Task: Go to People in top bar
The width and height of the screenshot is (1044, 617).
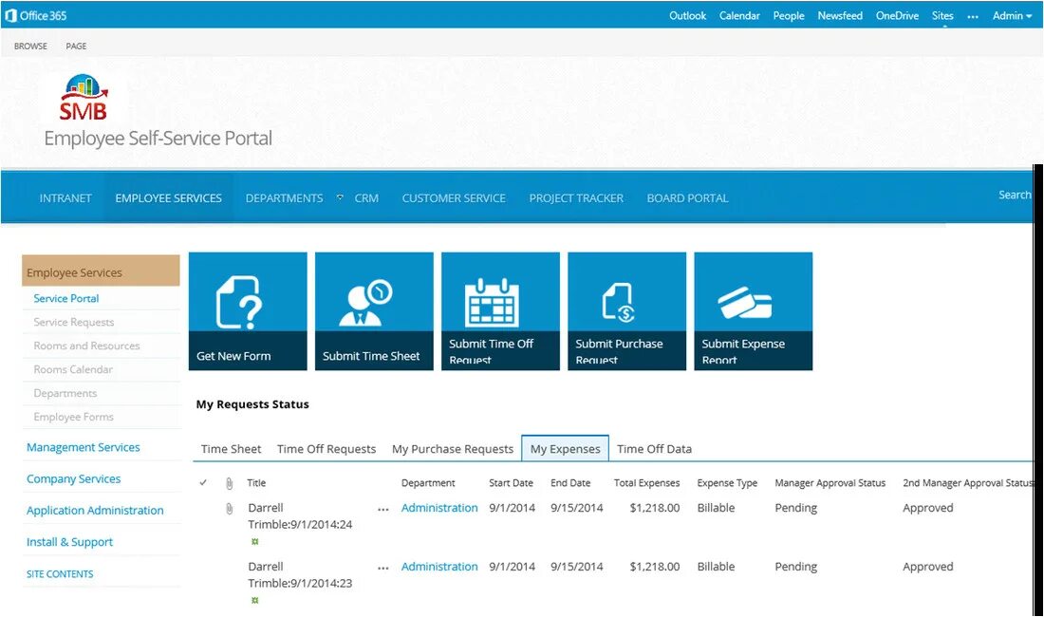Action: (789, 15)
